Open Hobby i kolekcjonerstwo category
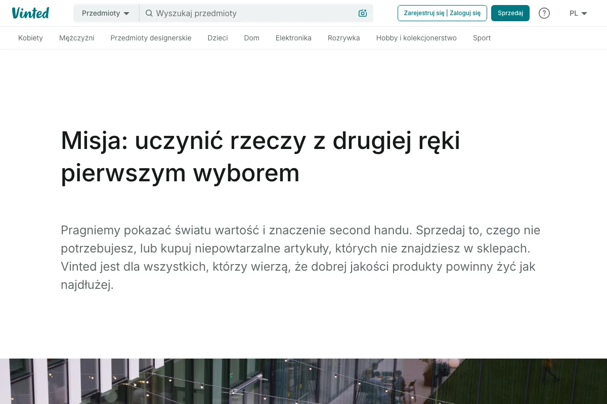The width and height of the screenshot is (607, 404). tap(416, 38)
